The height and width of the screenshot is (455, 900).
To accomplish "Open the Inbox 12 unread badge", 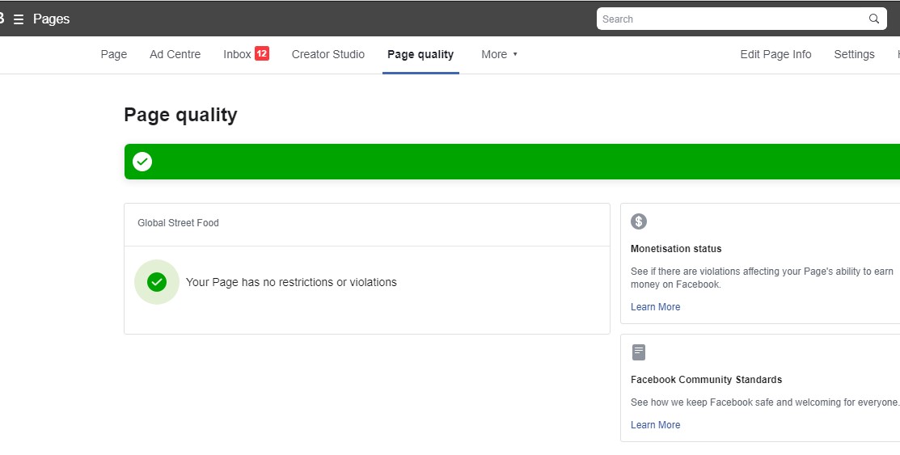I will 262,53.
